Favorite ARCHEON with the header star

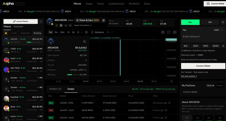coord(103,20)
